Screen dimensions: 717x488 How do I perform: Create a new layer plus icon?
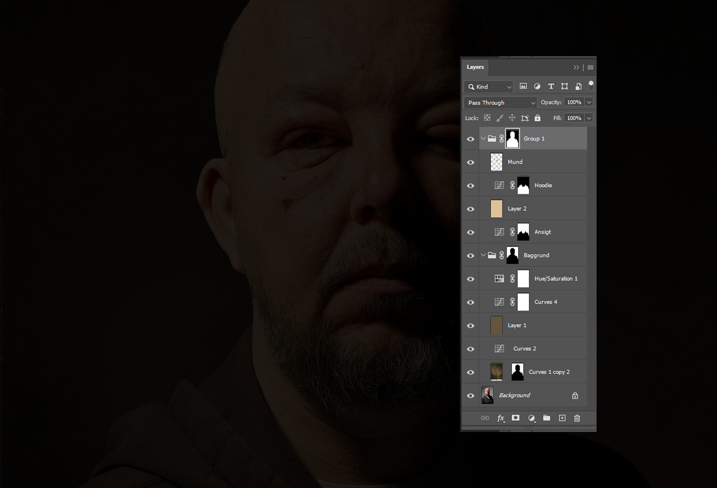(562, 418)
